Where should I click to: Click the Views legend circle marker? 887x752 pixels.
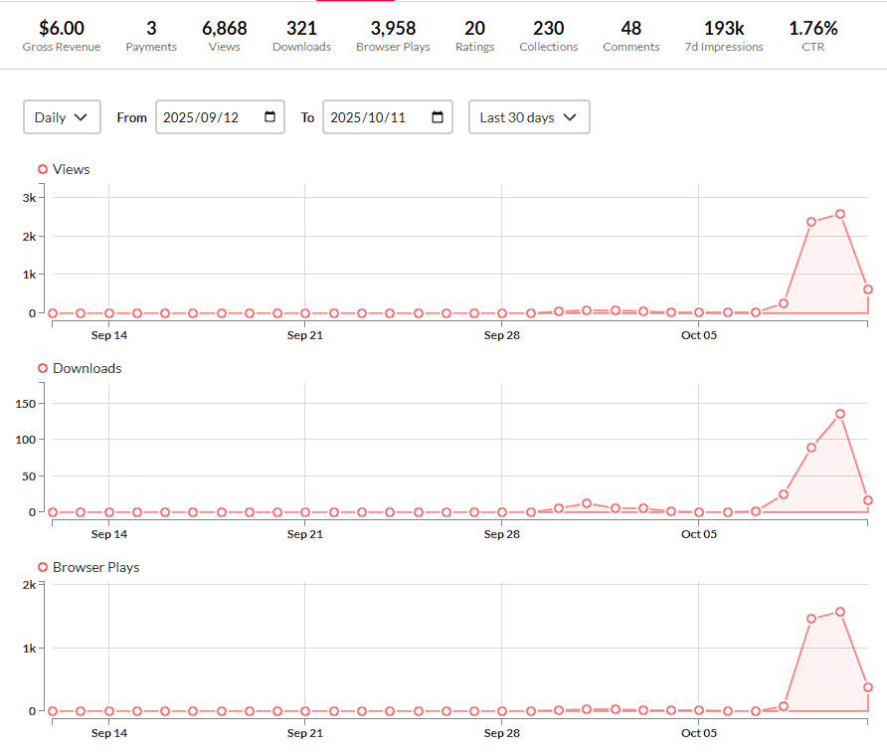coord(43,169)
